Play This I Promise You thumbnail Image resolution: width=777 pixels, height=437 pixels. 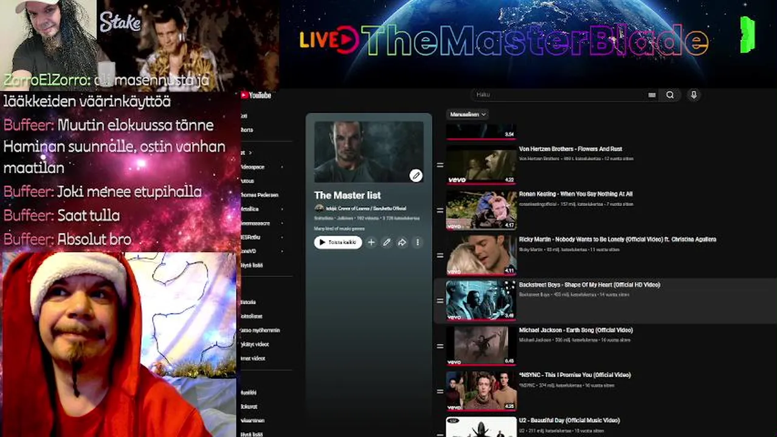click(x=481, y=391)
